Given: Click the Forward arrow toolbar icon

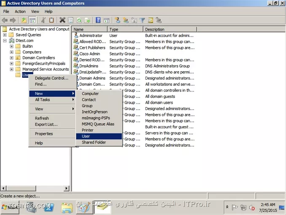Looking at the screenshot, I should (13, 20).
